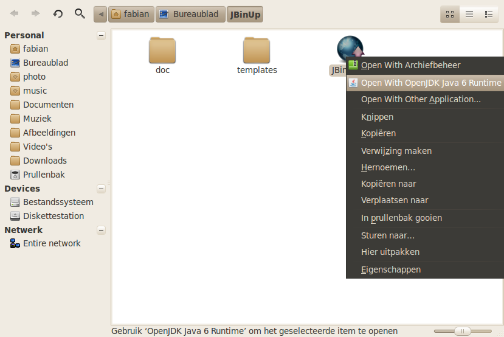Go to fabian in the path bar

[x=131, y=15]
